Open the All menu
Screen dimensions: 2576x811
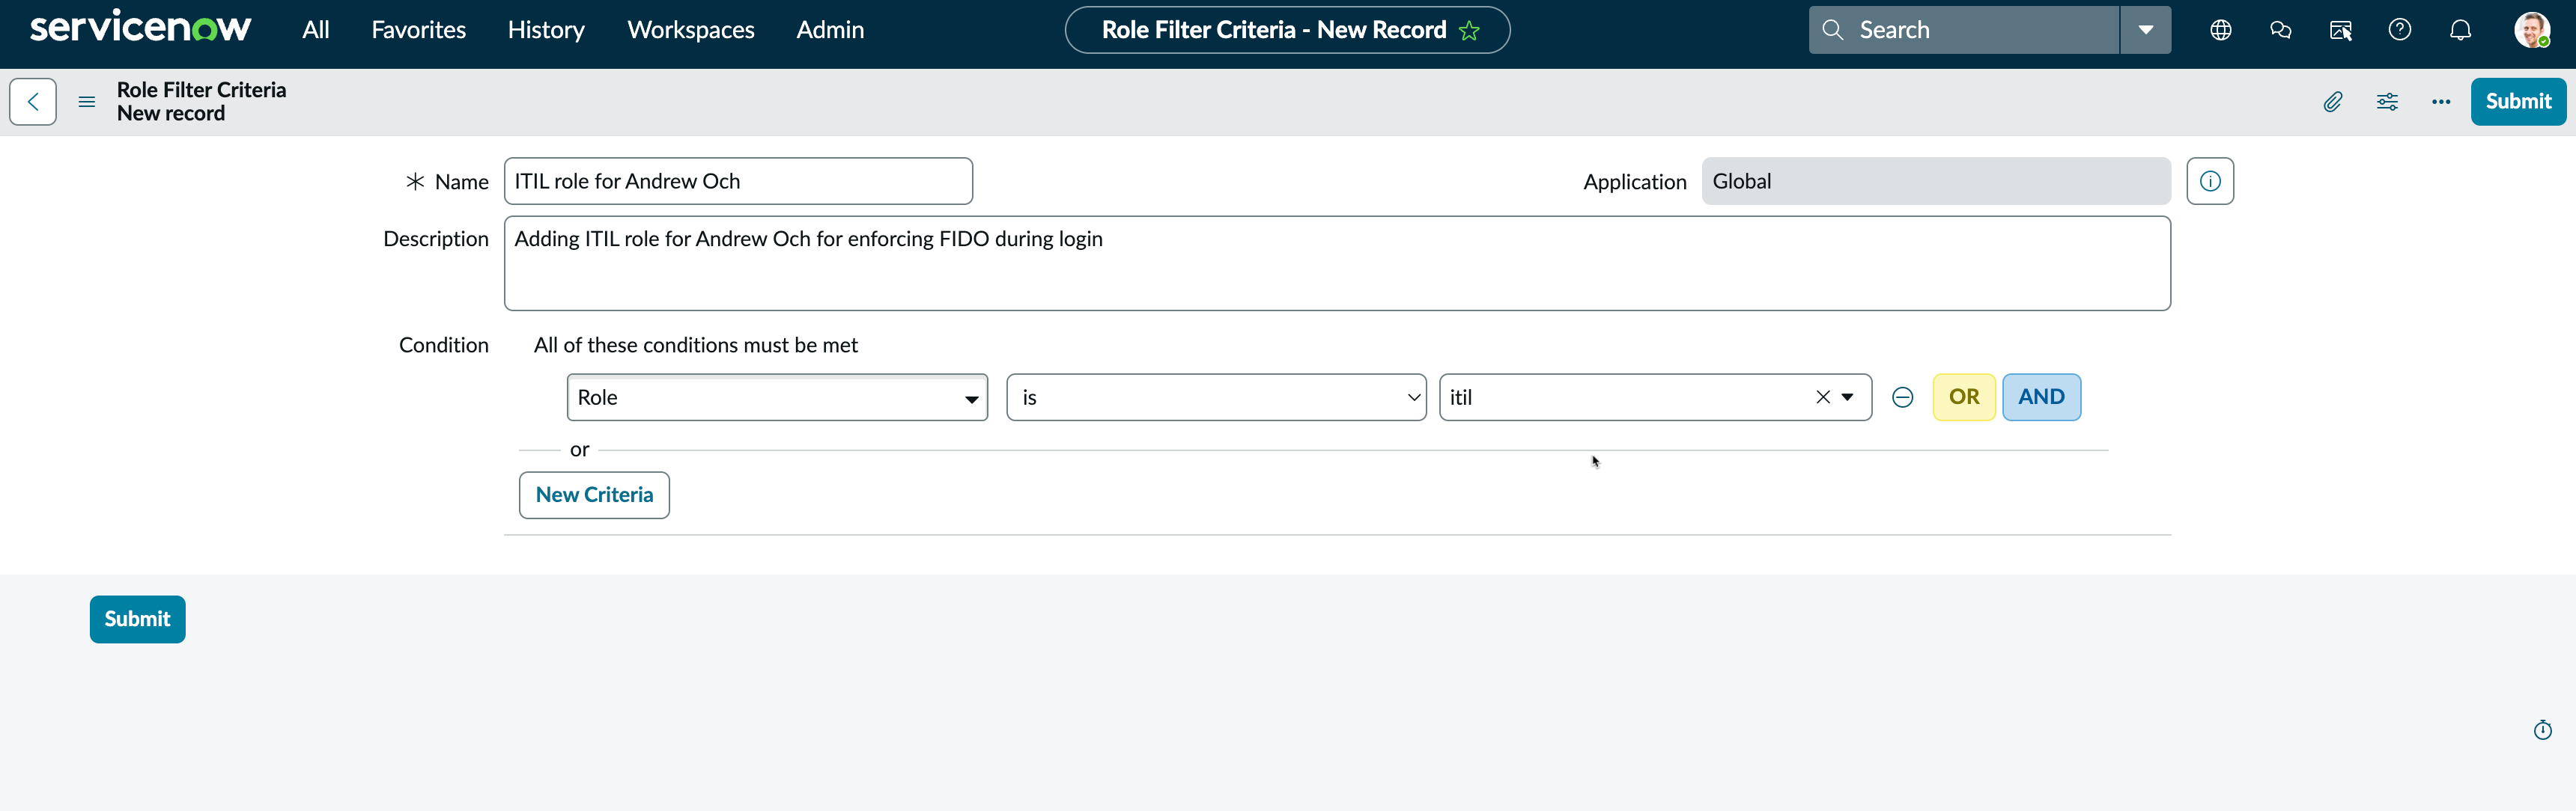tap(316, 30)
